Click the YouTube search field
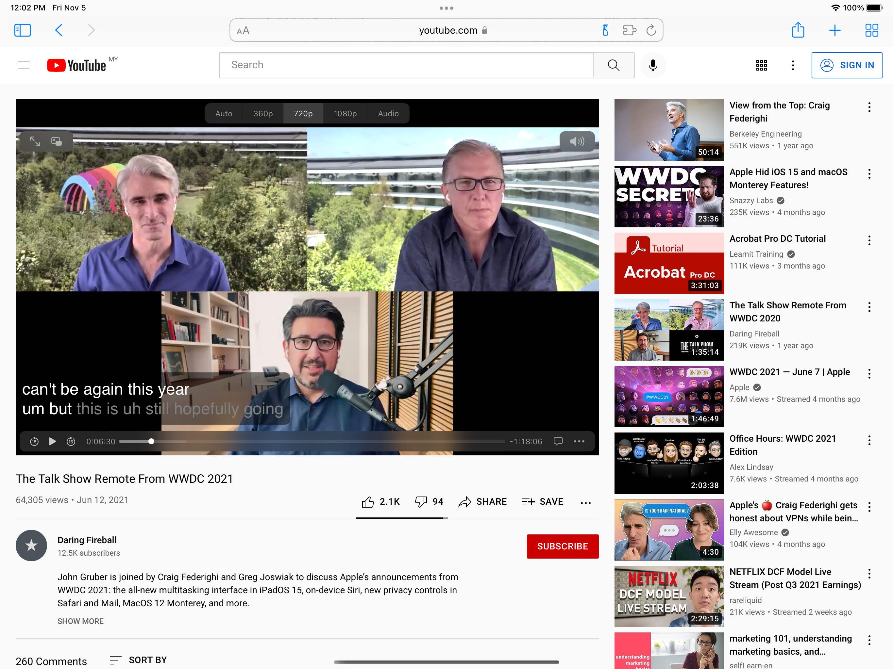Viewport: 893px width, 669px height. [x=406, y=65]
